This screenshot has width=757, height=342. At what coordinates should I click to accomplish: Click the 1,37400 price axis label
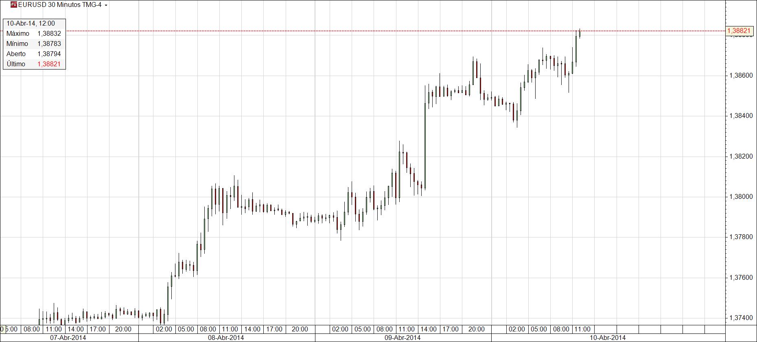(x=741, y=318)
